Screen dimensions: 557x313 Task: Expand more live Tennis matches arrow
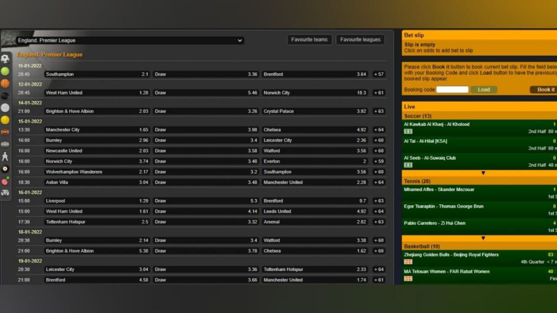pyautogui.click(x=482, y=238)
